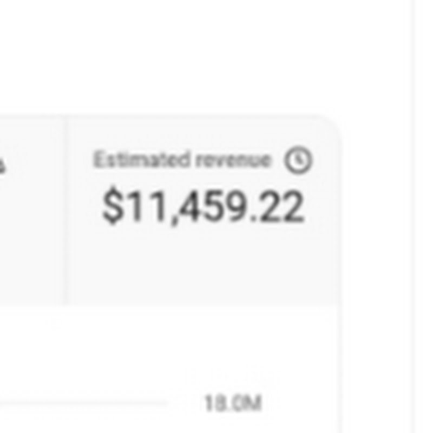Click the dollar sign in the revenue amount

click(113, 205)
